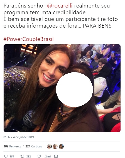
Task: Click the 382 count beside retweet icon
Action: (29, 157)
